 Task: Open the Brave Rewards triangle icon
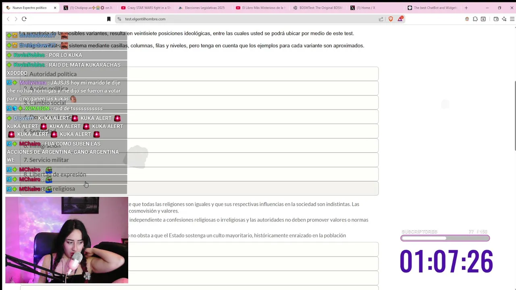tap(400, 19)
